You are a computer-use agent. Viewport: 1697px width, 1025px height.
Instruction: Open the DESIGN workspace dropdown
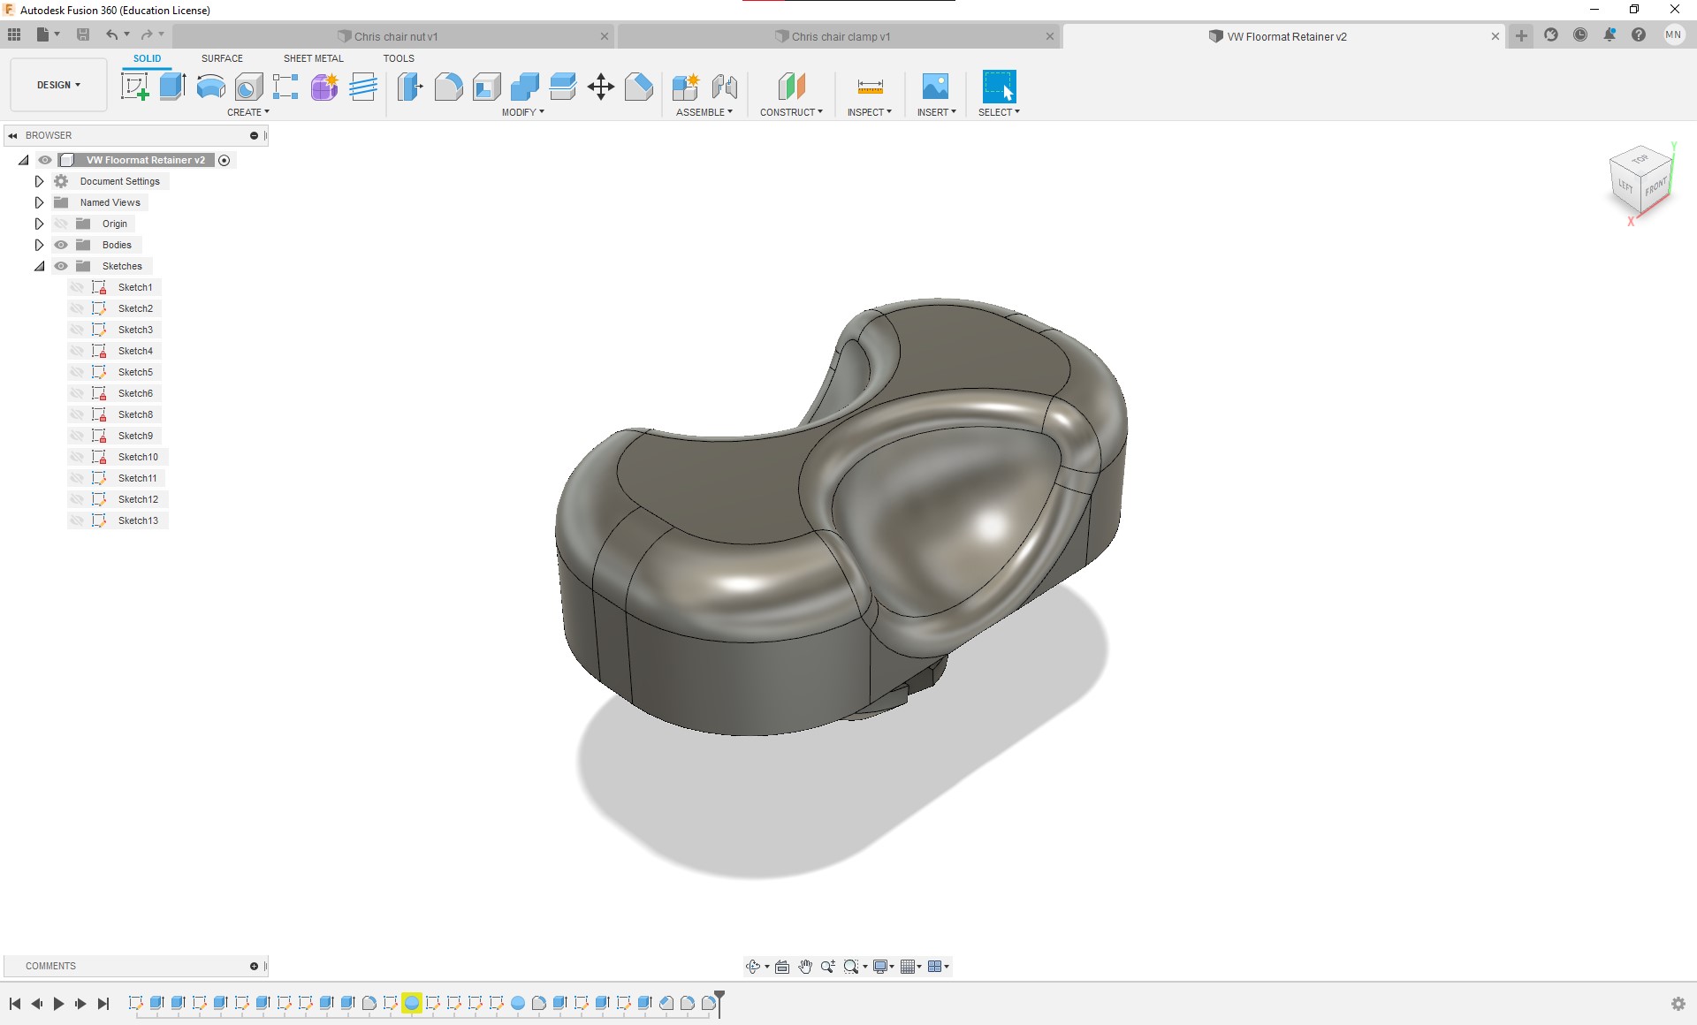[x=57, y=85]
